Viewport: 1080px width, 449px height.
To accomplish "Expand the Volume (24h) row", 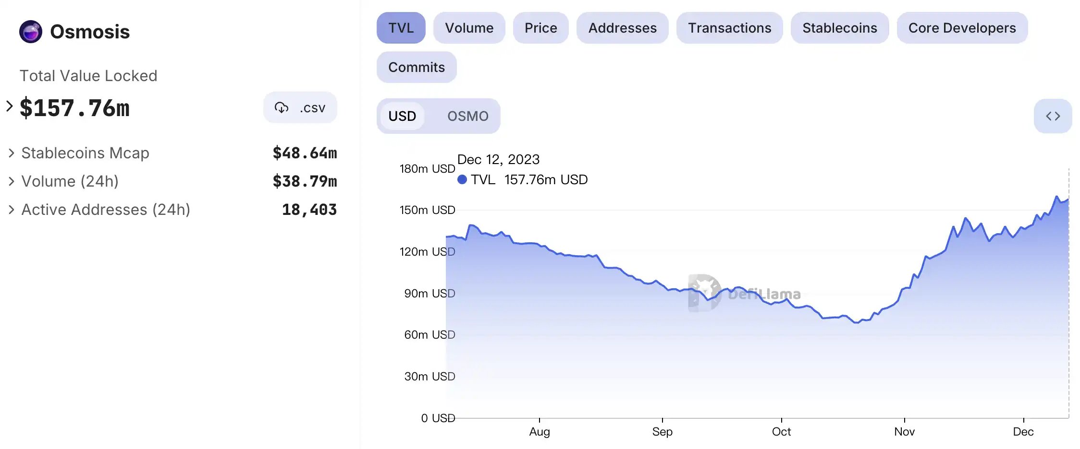I will pos(12,181).
